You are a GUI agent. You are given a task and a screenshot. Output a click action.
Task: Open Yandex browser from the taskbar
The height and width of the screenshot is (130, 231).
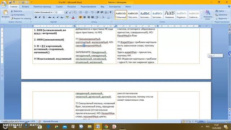click(114, 127)
